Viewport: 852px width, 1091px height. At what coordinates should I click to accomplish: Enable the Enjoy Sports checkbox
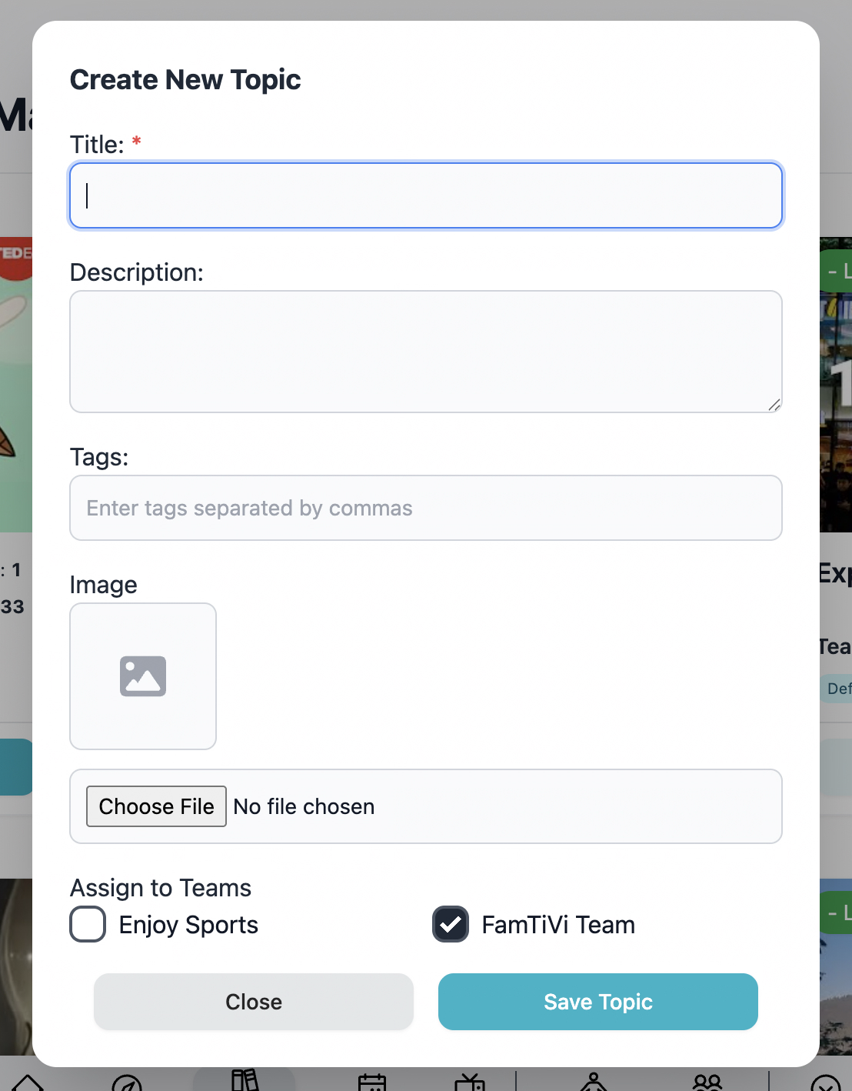pos(88,924)
